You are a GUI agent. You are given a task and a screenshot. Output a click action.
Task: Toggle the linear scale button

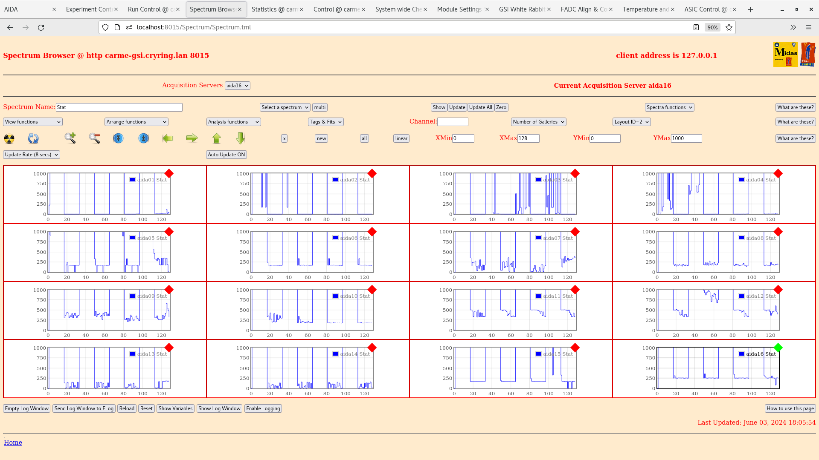point(401,138)
